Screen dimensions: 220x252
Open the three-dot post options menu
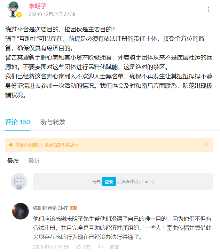tap(209, 9)
